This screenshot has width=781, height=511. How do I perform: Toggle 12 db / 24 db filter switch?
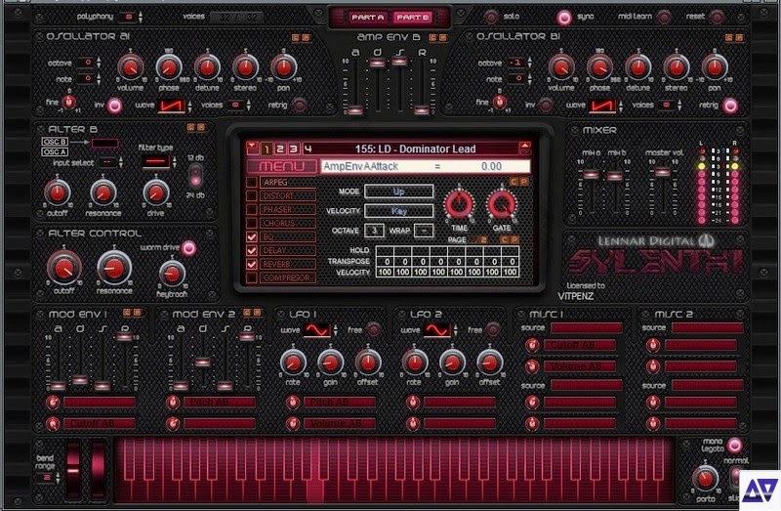point(196,175)
